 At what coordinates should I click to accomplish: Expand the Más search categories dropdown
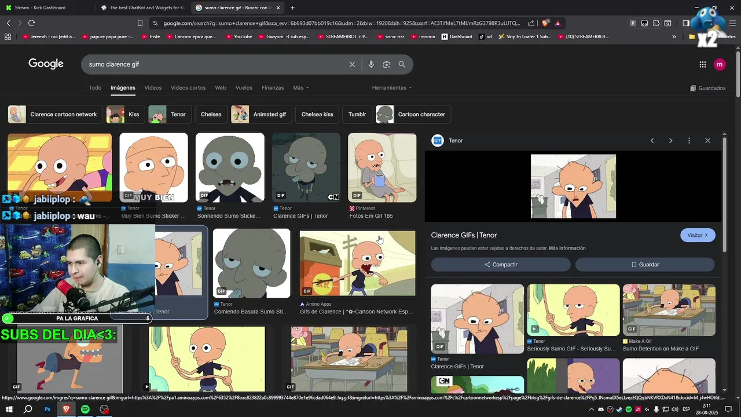click(301, 88)
